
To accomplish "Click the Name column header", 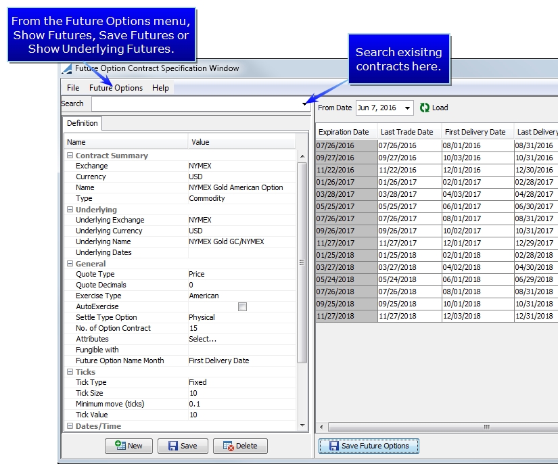I will [x=126, y=142].
